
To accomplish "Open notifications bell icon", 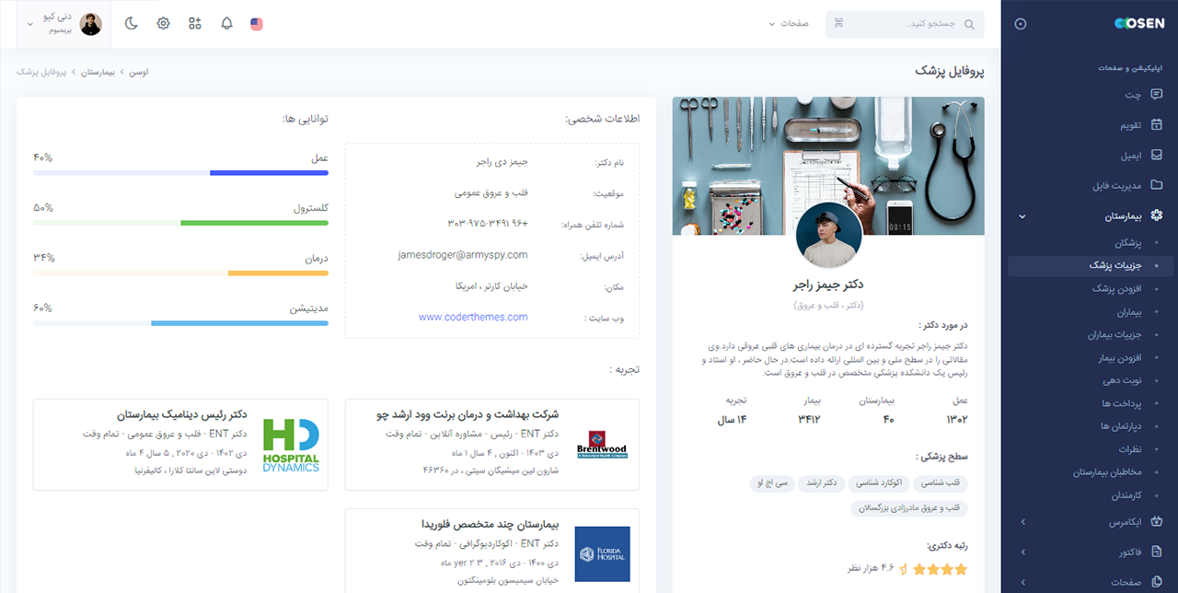I will 226,24.
